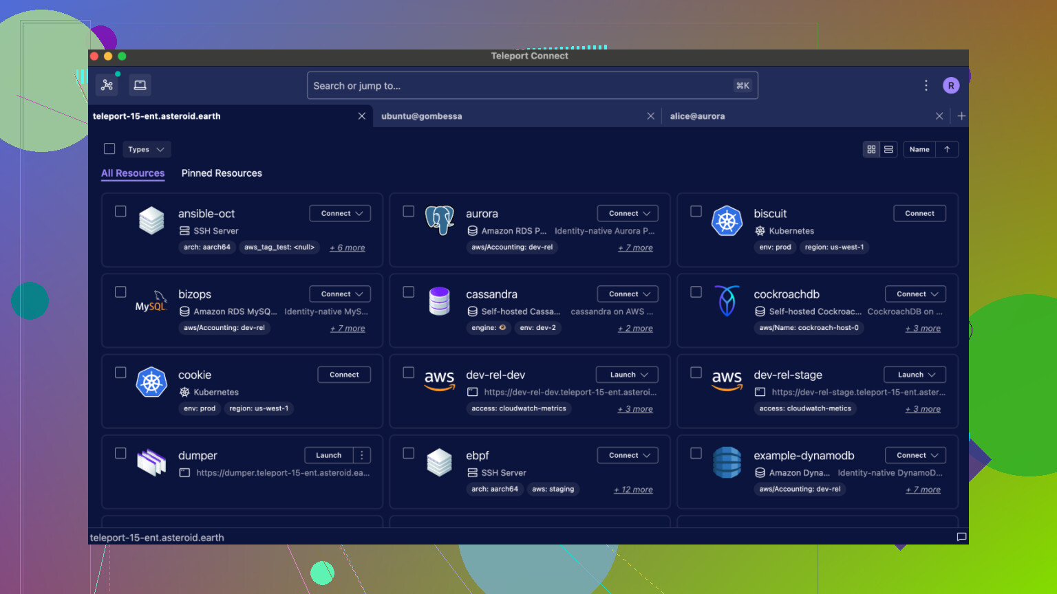Click the cockroachdb logo icon

pos(727,301)
